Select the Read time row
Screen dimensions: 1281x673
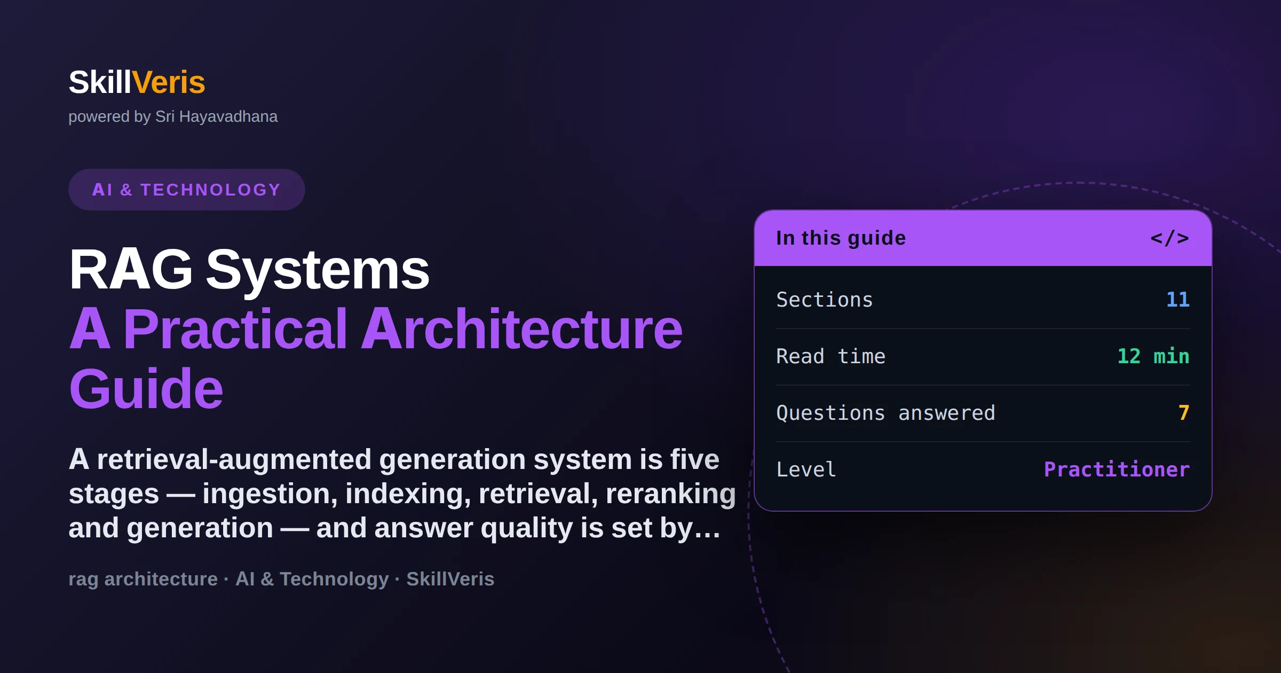[x=983, y=356]
